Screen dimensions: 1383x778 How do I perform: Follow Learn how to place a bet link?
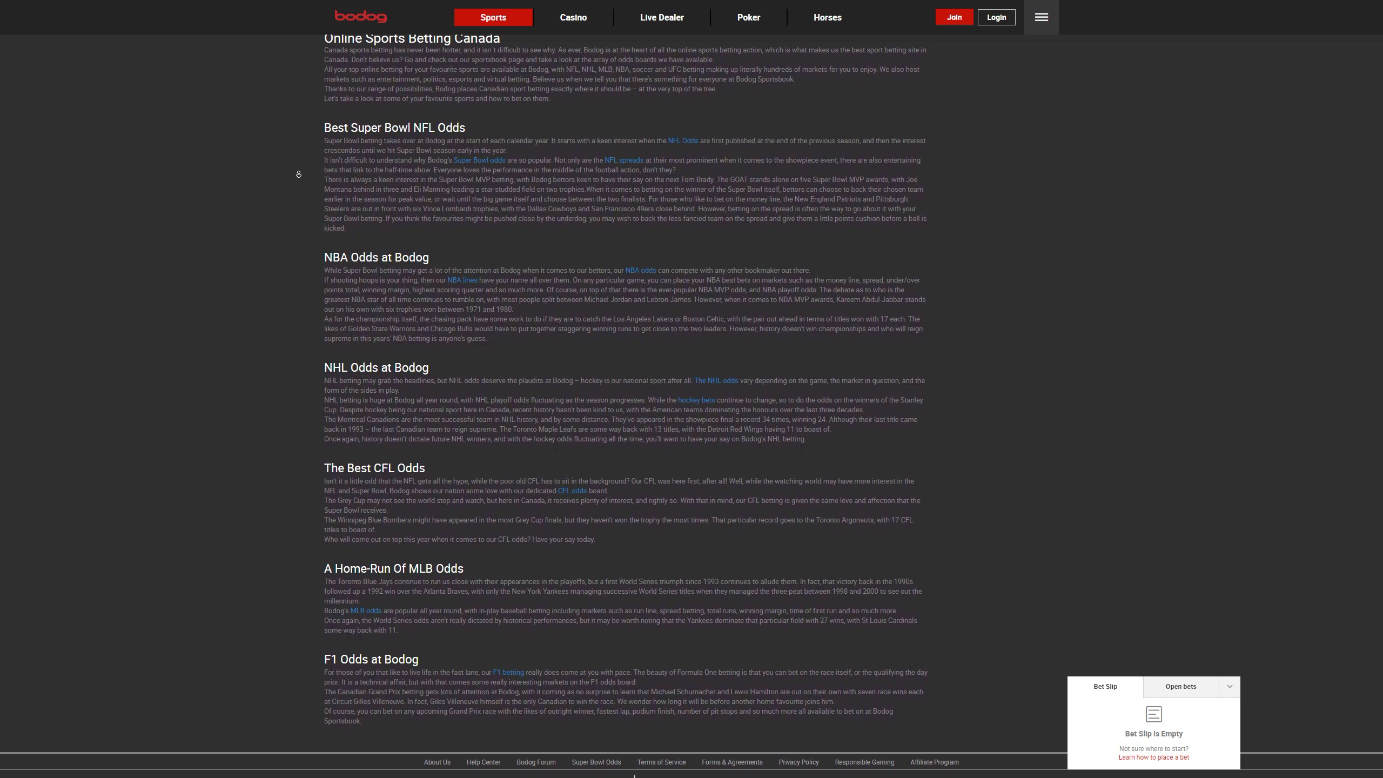tap(1153, 757)
